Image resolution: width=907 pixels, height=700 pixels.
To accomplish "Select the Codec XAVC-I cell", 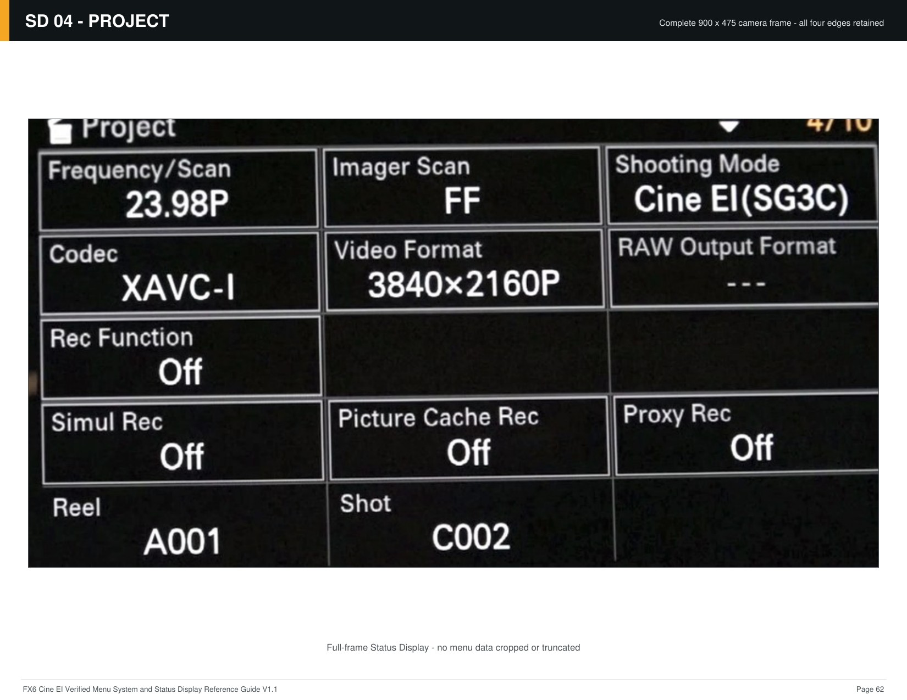I will tap(179, 272).
